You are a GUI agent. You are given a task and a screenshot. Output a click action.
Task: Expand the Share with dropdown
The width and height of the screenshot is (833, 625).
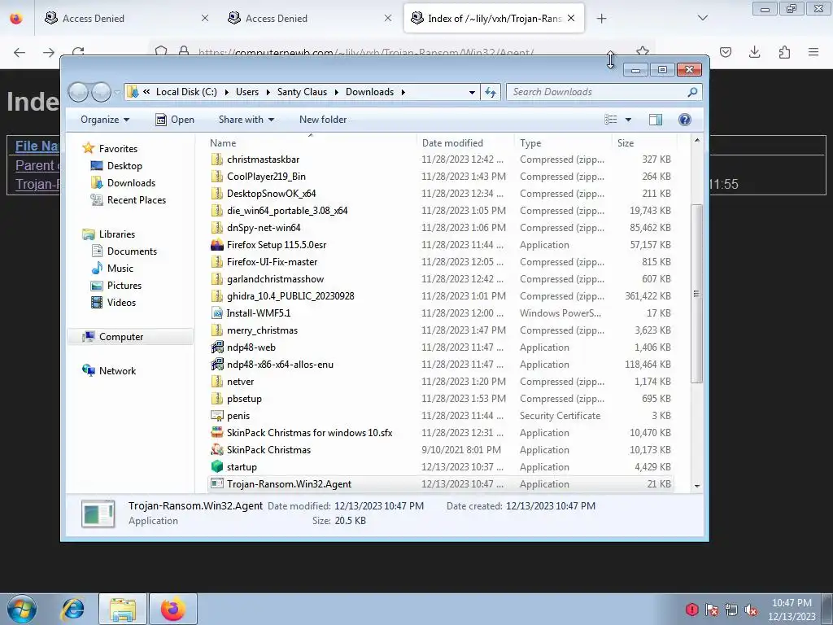pos(246,120)
